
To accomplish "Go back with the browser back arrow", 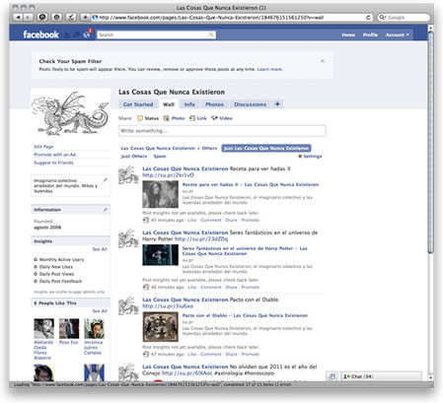I will [x=18, y=17].
